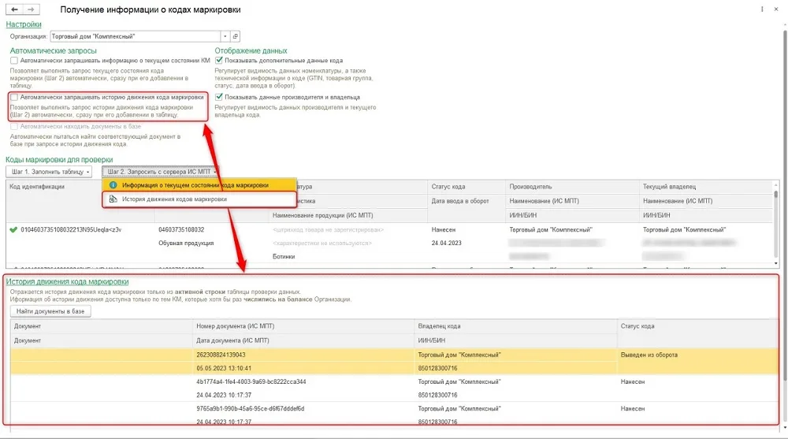This screenshot has height=439, width=788.
Task: Click the Статус кода header in the marking codes table
Action: [448, 187]
